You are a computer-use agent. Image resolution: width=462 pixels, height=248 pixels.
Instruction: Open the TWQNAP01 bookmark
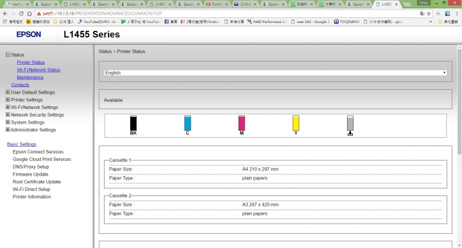point(346,22)
